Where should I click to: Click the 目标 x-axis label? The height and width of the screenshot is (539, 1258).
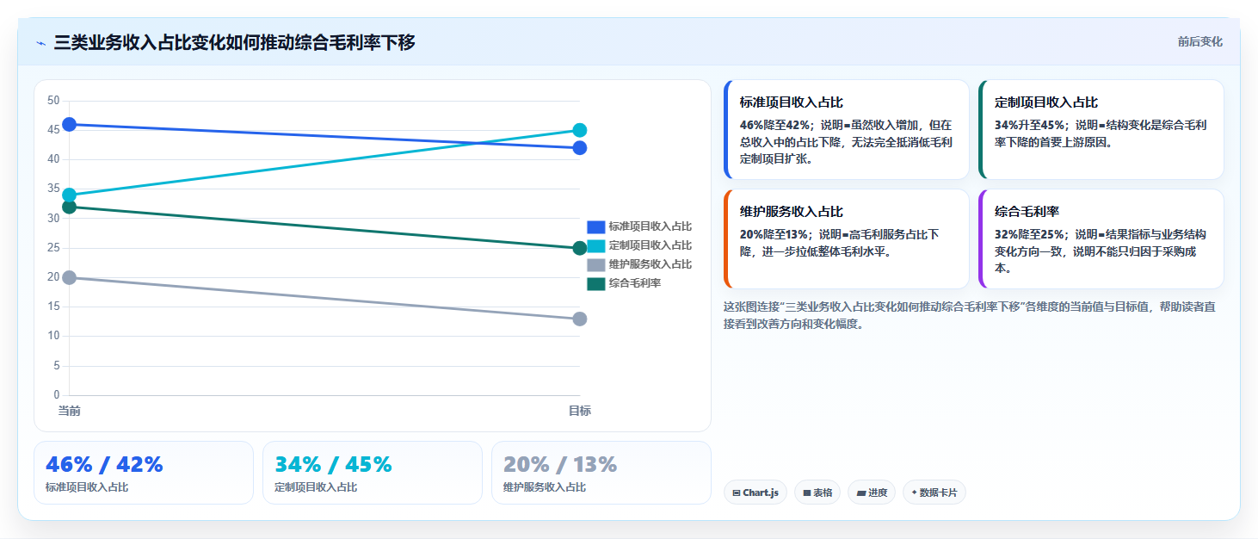(x=579, y=411)
